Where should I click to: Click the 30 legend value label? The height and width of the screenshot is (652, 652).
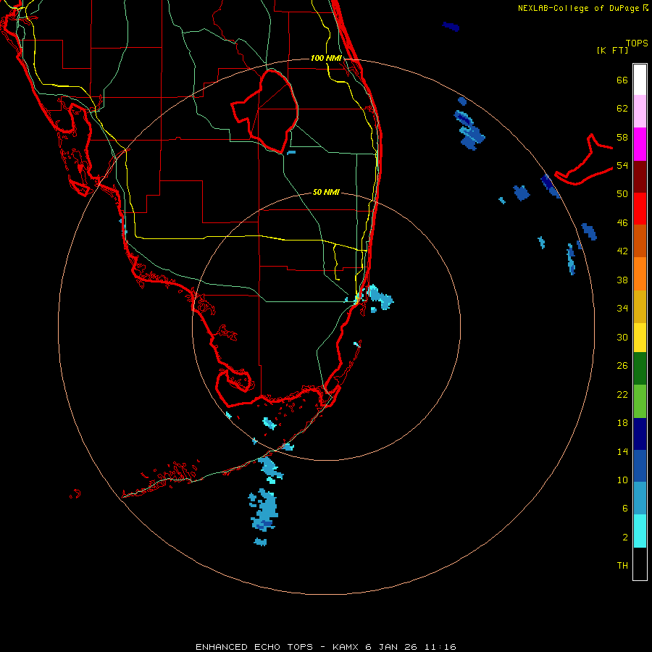coord(622,337)
